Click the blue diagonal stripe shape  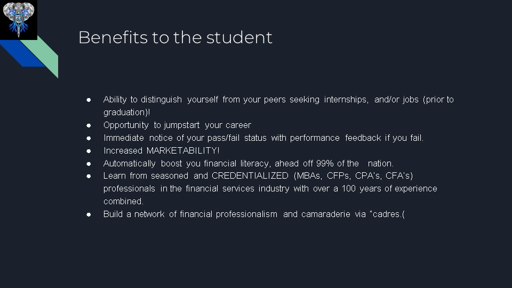21,57
